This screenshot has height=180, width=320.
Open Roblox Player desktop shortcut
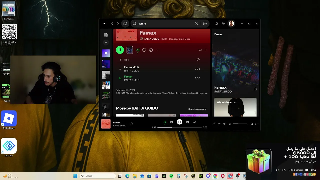tap(9, 120)
